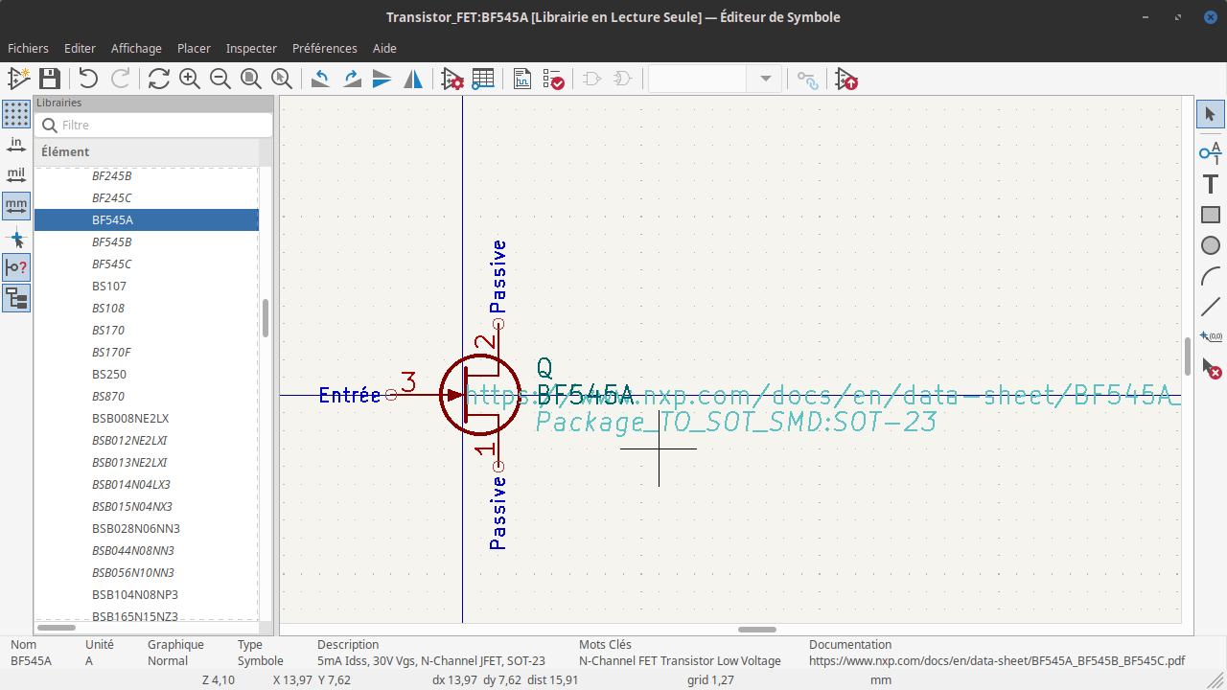Screen dimensions: 1227x690
Task: Click the canvas vertical scrollbar thumb
Action: (x=1188, y=356)
